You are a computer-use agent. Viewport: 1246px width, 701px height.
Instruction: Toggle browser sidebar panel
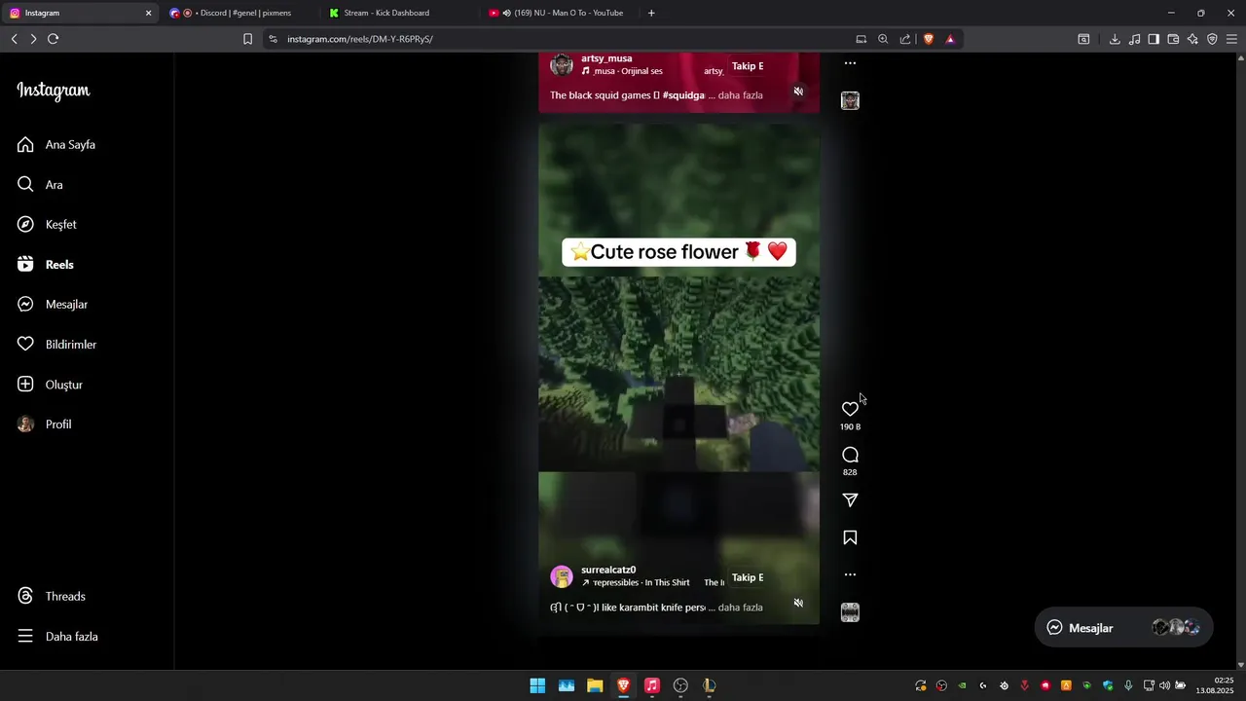(1154, 39)
